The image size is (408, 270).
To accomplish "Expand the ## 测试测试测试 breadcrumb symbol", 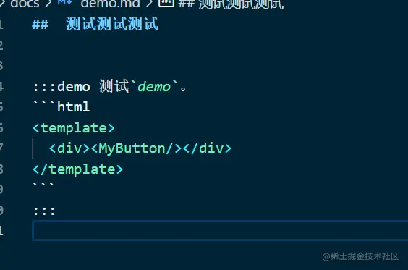I will click(x=231, y=4).
